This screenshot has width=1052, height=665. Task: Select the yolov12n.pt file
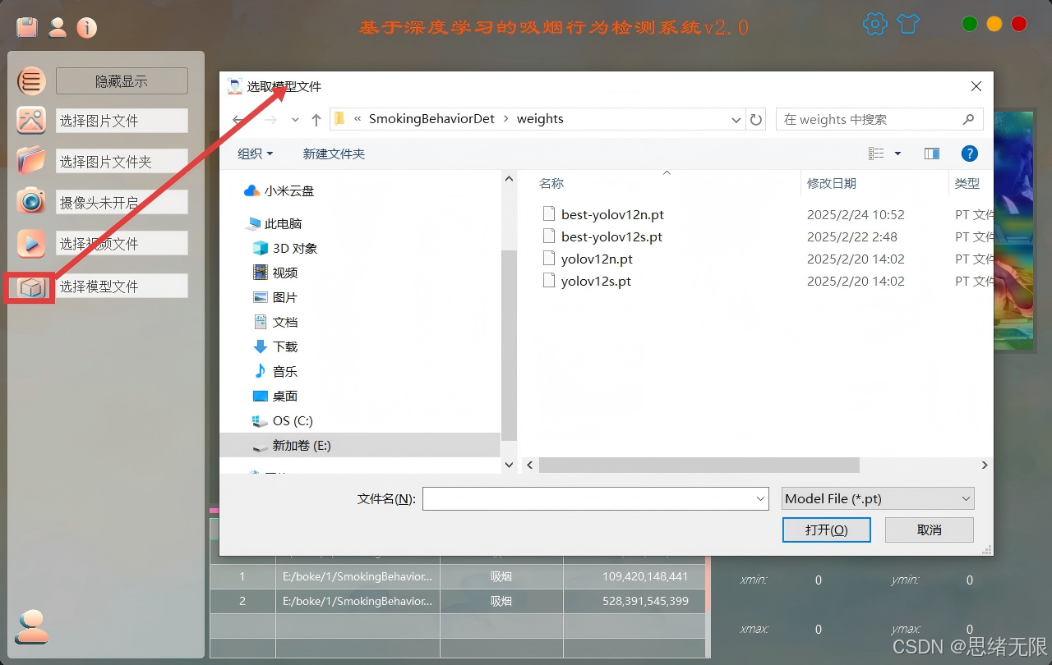click(588, 259)
